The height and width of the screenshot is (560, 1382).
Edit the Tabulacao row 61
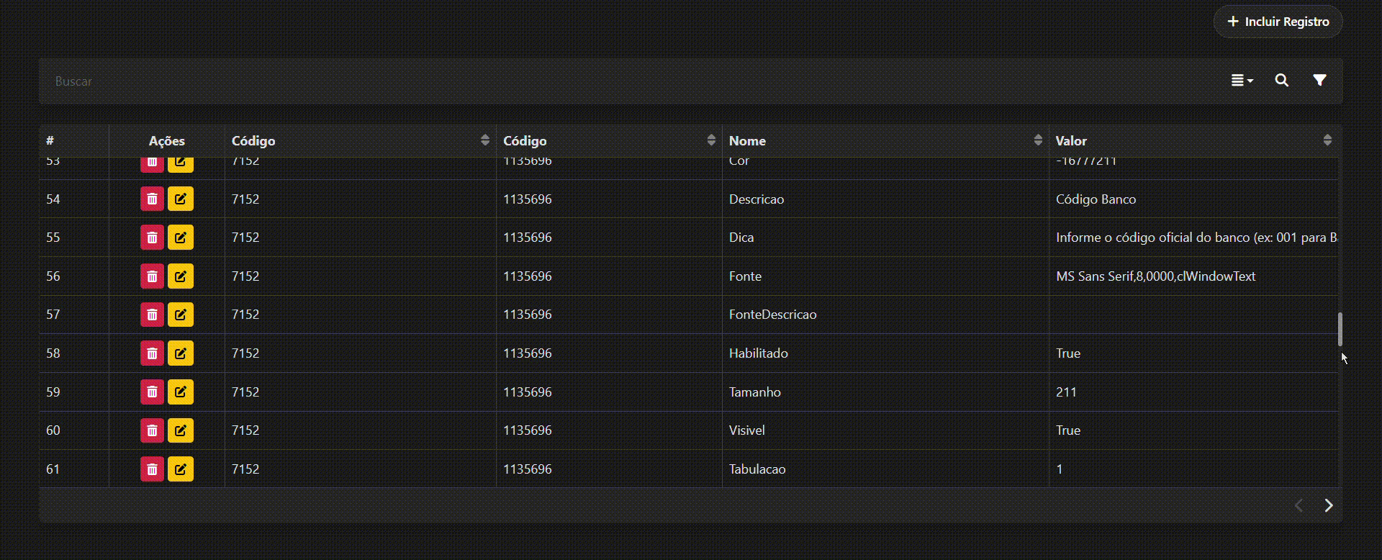pos(181,469)
